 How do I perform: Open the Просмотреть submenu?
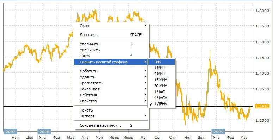coord(111,83)
